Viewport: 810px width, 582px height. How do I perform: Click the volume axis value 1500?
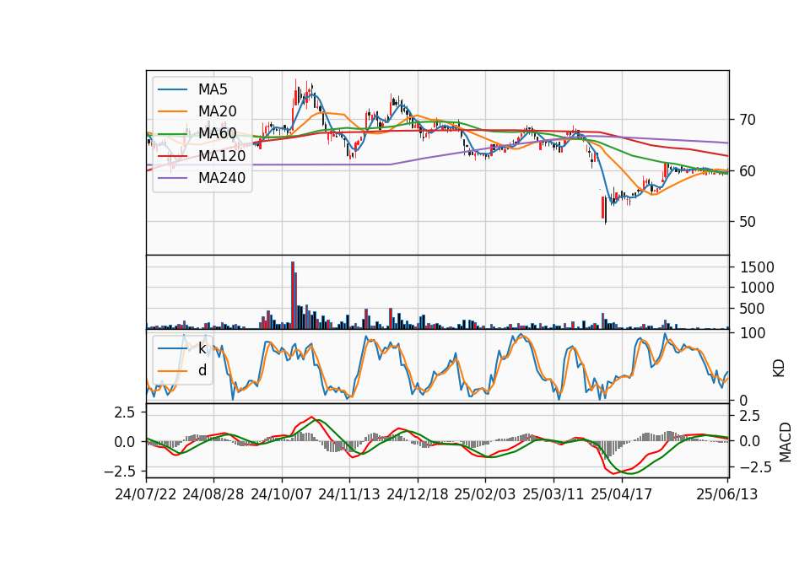757,267
